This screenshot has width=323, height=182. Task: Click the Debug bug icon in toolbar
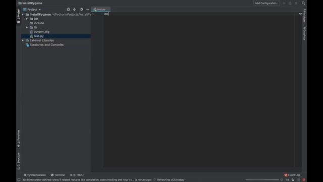tap(290, 3)
